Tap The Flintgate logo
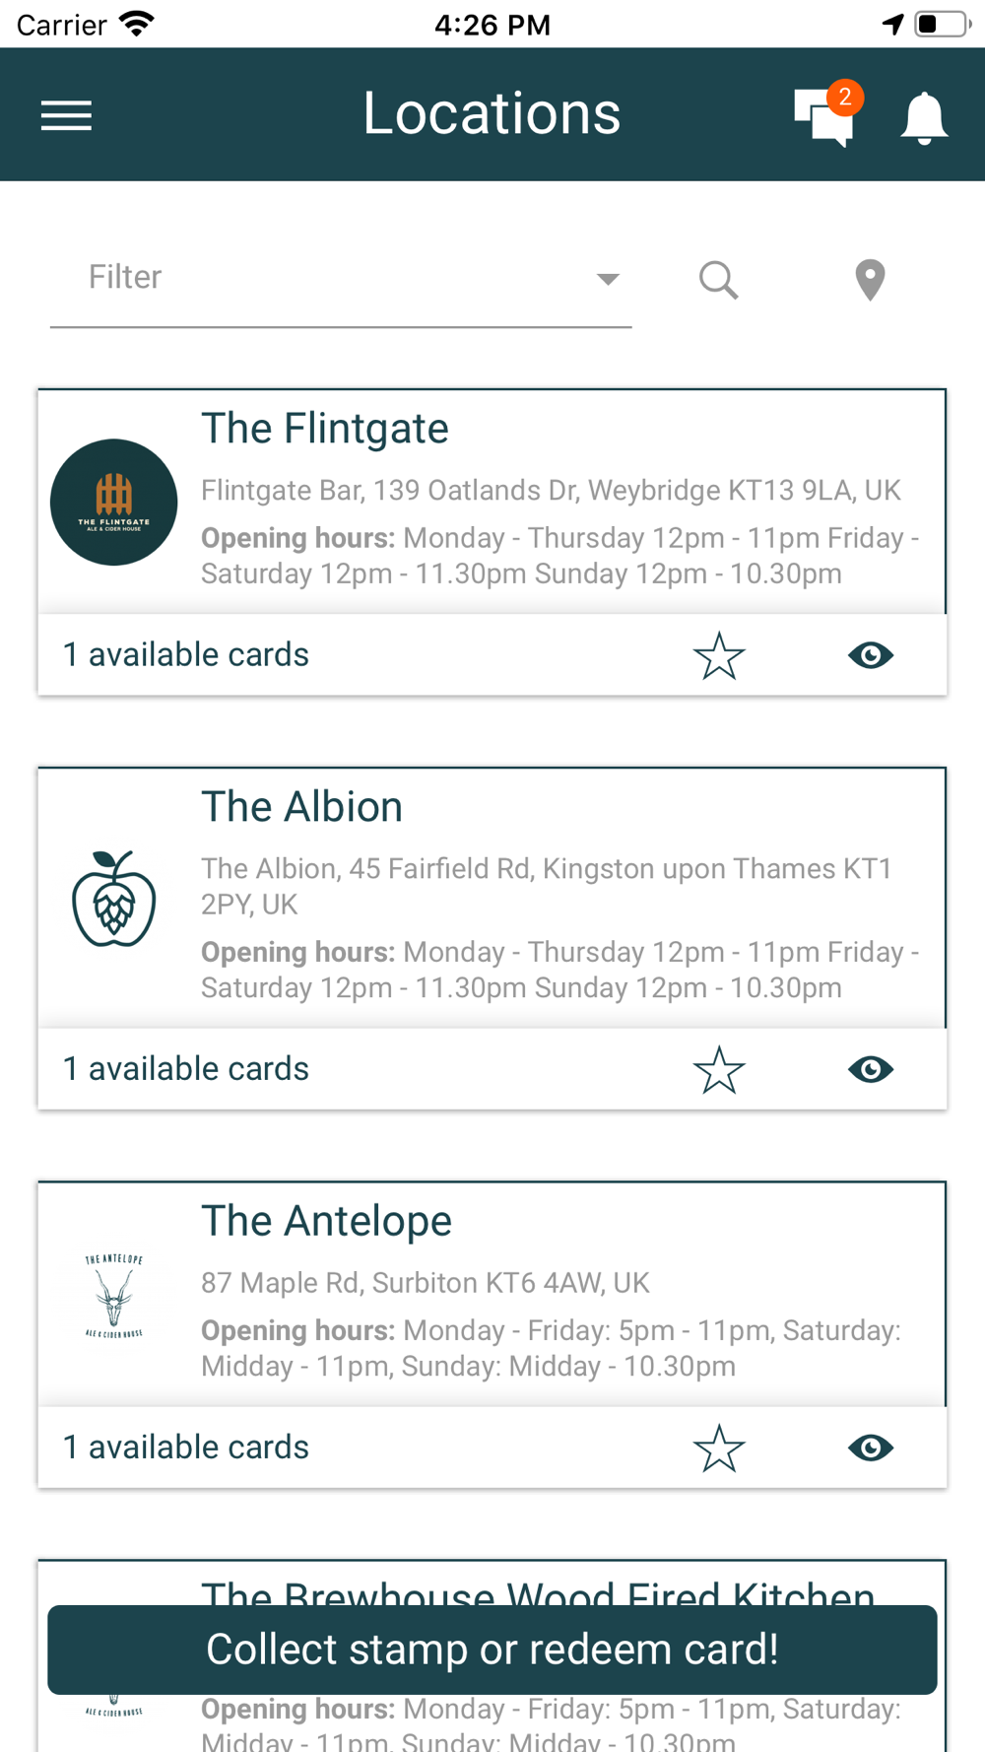Screen dimensions: 985x1752 tap(114, 503)
